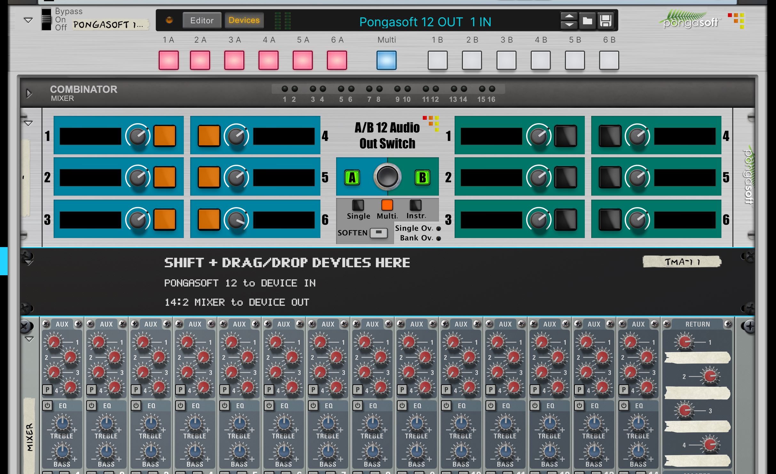Open the patch browser folder icon
This screenshot has height=474, width=776.
[587, 21]
